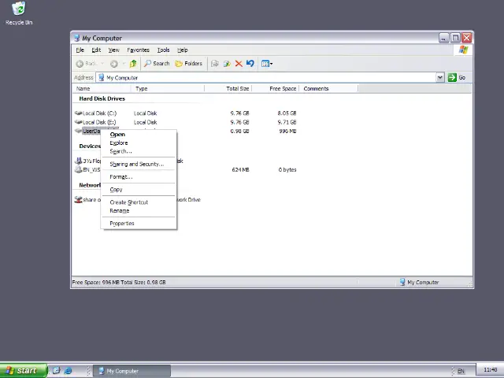Sort by the Name column header
The width and height of the screenshot is (504, 378).
(x=102, y=89)
